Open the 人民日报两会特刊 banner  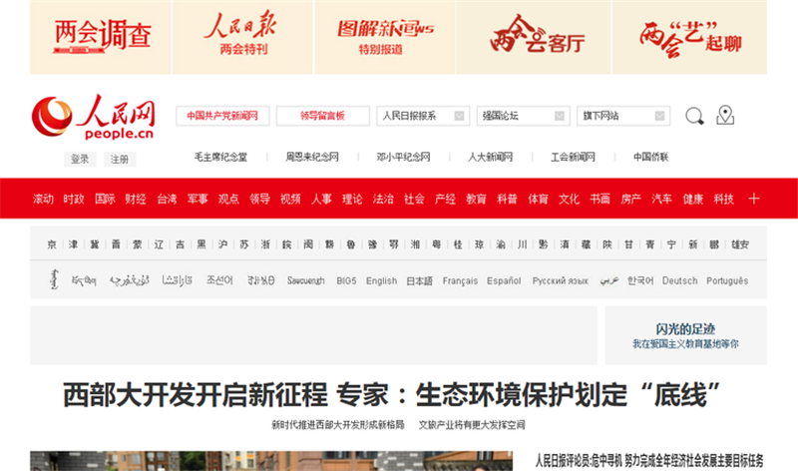pyautogui.click(x=242, y=37)
